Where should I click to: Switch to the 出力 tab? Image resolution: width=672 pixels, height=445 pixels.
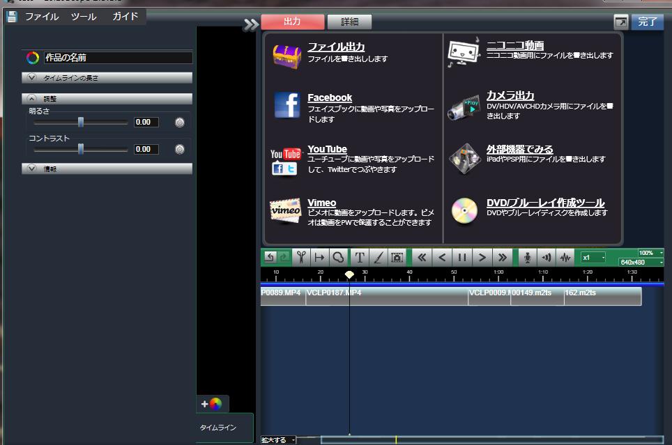pyautogui.click(x=292, y=22)
